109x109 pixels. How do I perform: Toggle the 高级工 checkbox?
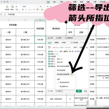(x=49, y=54)
